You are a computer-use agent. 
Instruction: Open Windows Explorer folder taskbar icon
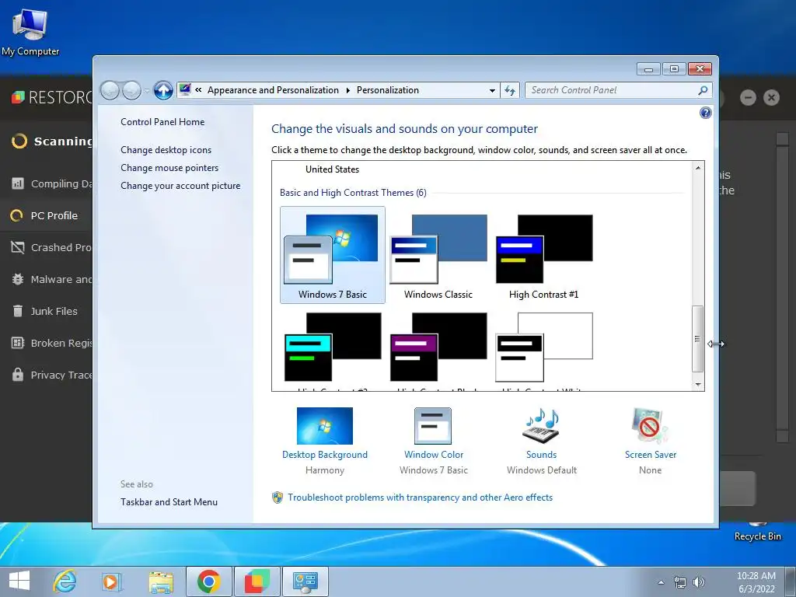point(161,581)
